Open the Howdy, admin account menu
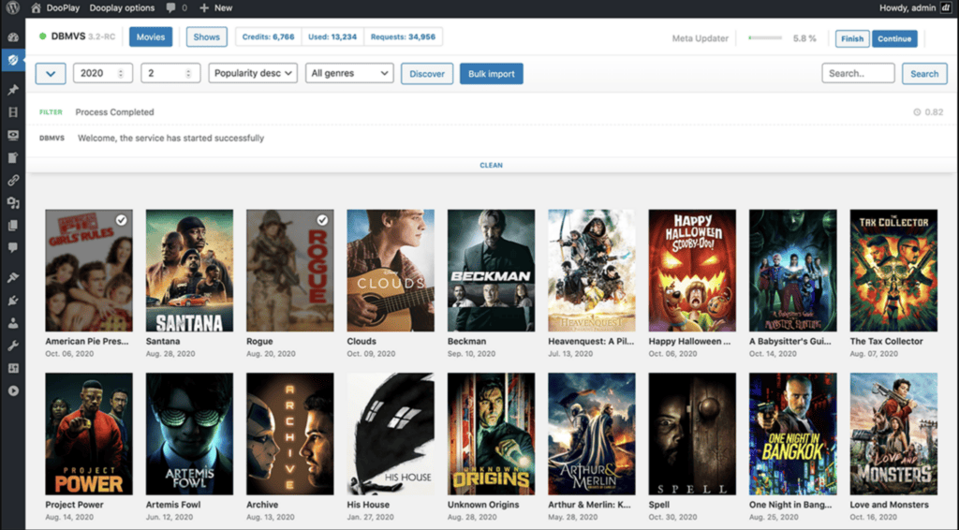 [x=915, y=7]
